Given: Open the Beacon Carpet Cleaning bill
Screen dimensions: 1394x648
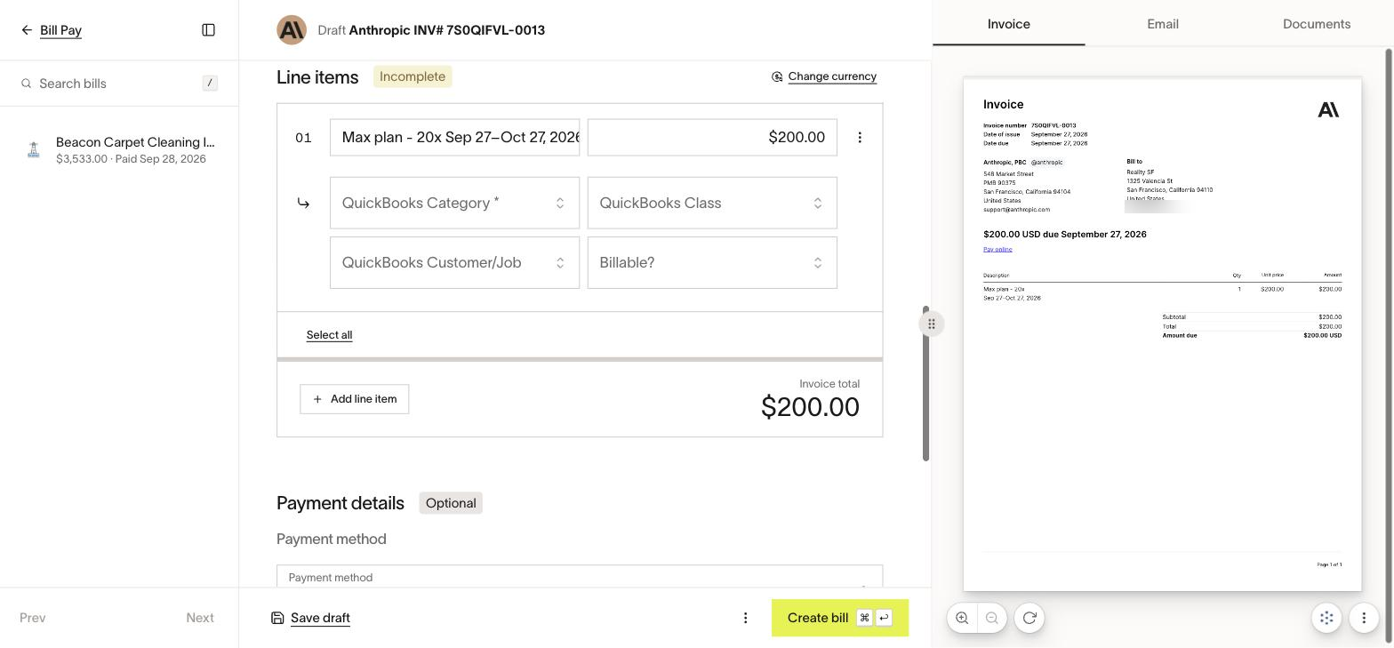Looking at the screenshot, I should point(119,150).
